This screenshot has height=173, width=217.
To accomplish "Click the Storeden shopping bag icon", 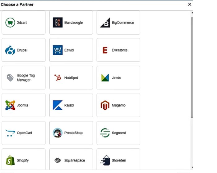I will 105,160.
